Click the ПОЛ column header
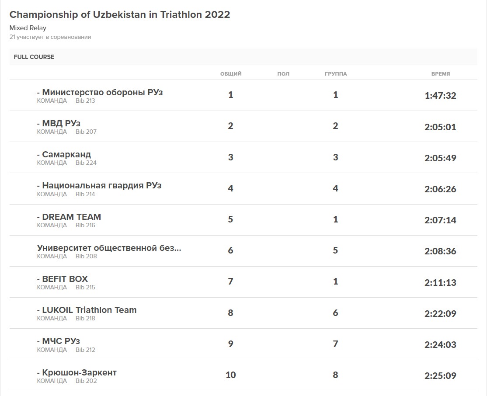487x396 pixels. point(283,74)
